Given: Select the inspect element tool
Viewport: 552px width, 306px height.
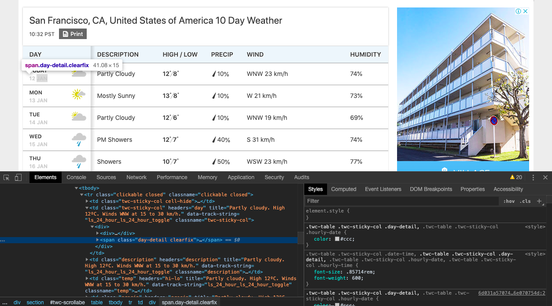Looking at the screenshot, I should tap(6, 177).
